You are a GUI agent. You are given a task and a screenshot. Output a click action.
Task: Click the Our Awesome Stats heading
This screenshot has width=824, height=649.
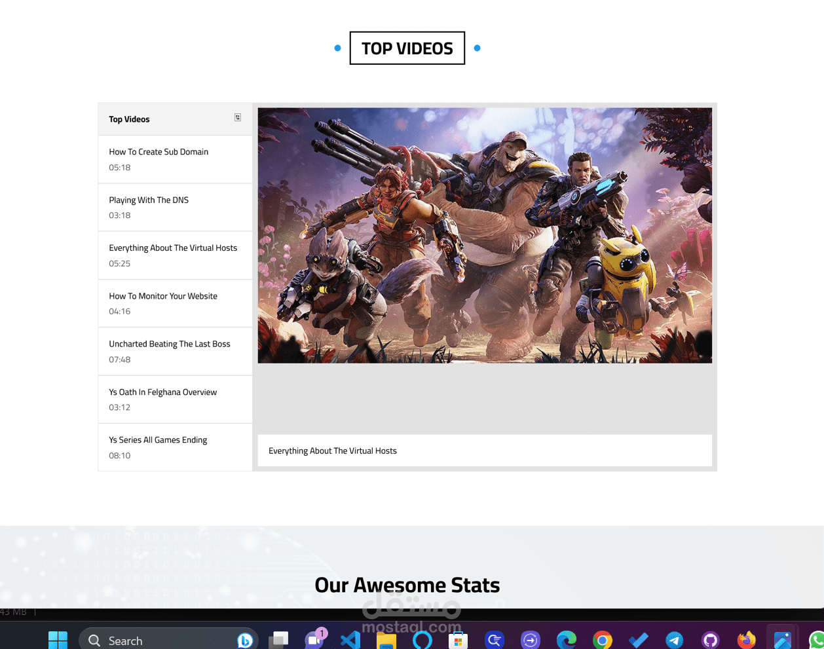(x=407, y=585)
